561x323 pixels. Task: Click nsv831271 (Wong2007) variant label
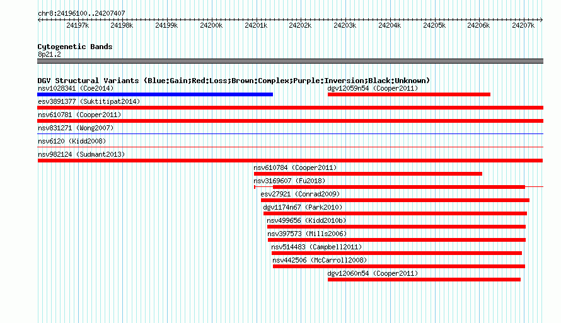coord(76,128)
